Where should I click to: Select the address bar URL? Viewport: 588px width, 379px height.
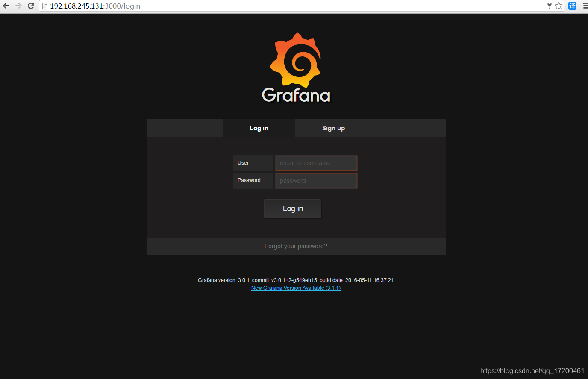click(95, 6)
